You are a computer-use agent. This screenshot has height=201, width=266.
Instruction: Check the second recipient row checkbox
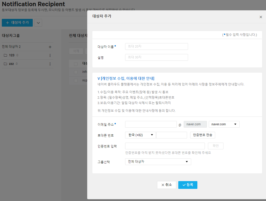(x=76, y=81)
